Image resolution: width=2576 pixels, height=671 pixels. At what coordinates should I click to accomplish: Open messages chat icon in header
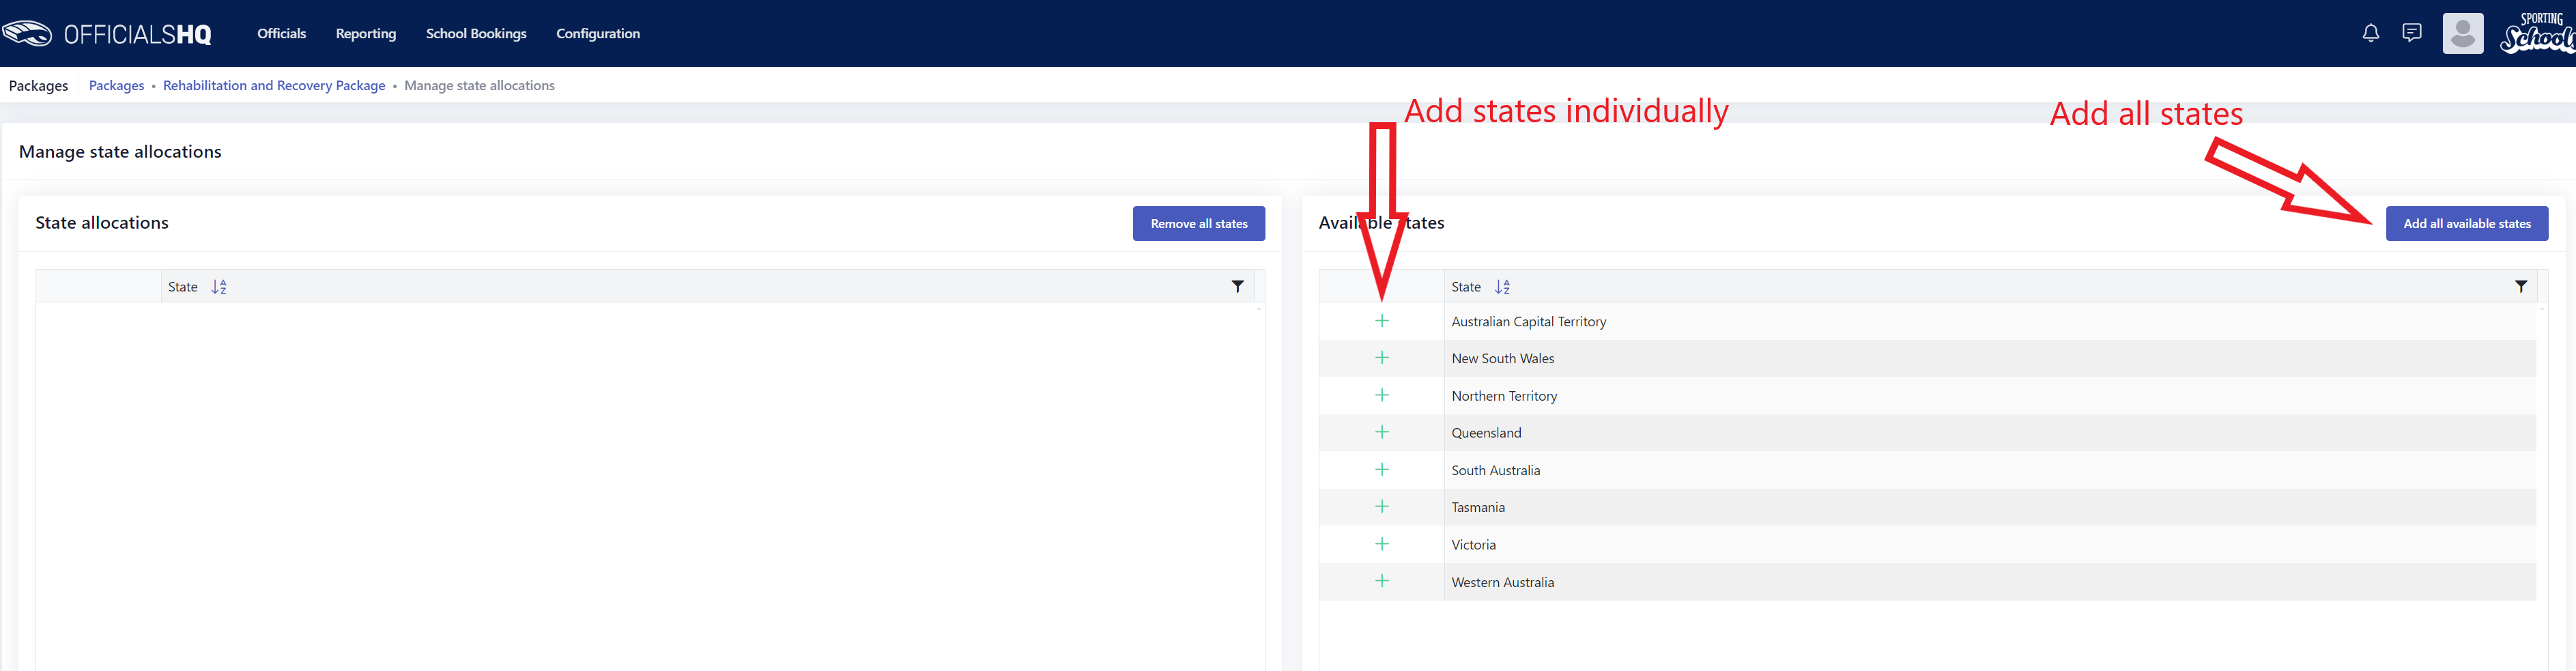2412,33
